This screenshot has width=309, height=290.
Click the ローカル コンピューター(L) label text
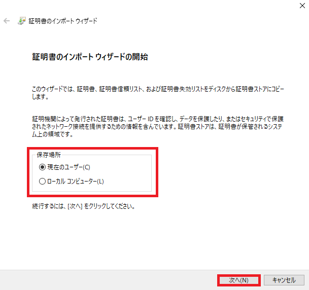click(x=76, y=182)
